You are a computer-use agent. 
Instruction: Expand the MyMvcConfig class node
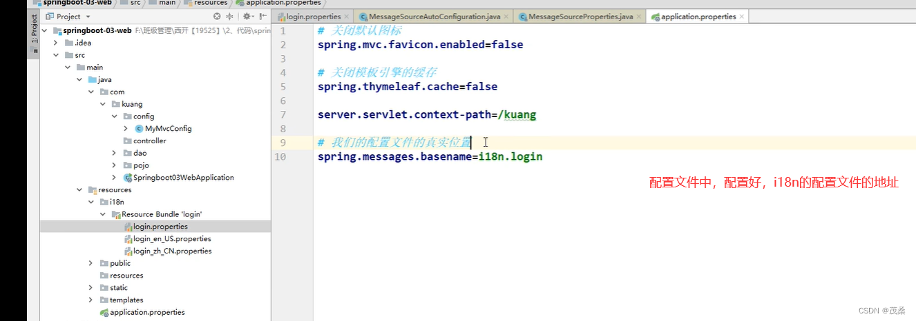126,128
